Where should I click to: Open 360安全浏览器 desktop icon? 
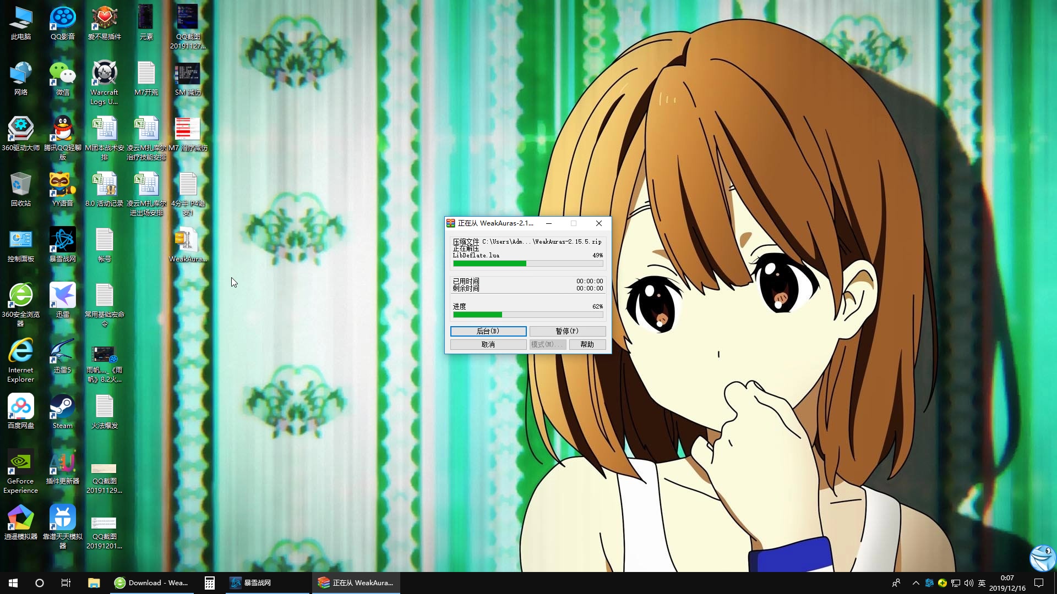21,305
